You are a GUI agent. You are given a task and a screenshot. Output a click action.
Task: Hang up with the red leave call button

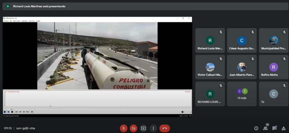pos(165,128)
